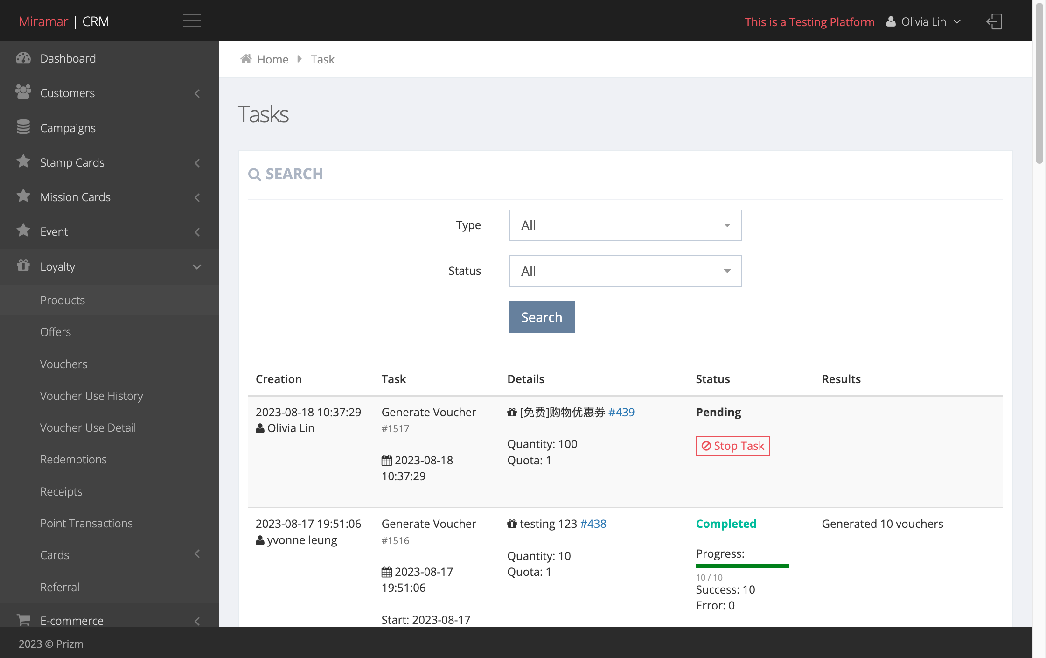Click the Stop Task button
The image size is (1046, 658).
tap(732, 446)
